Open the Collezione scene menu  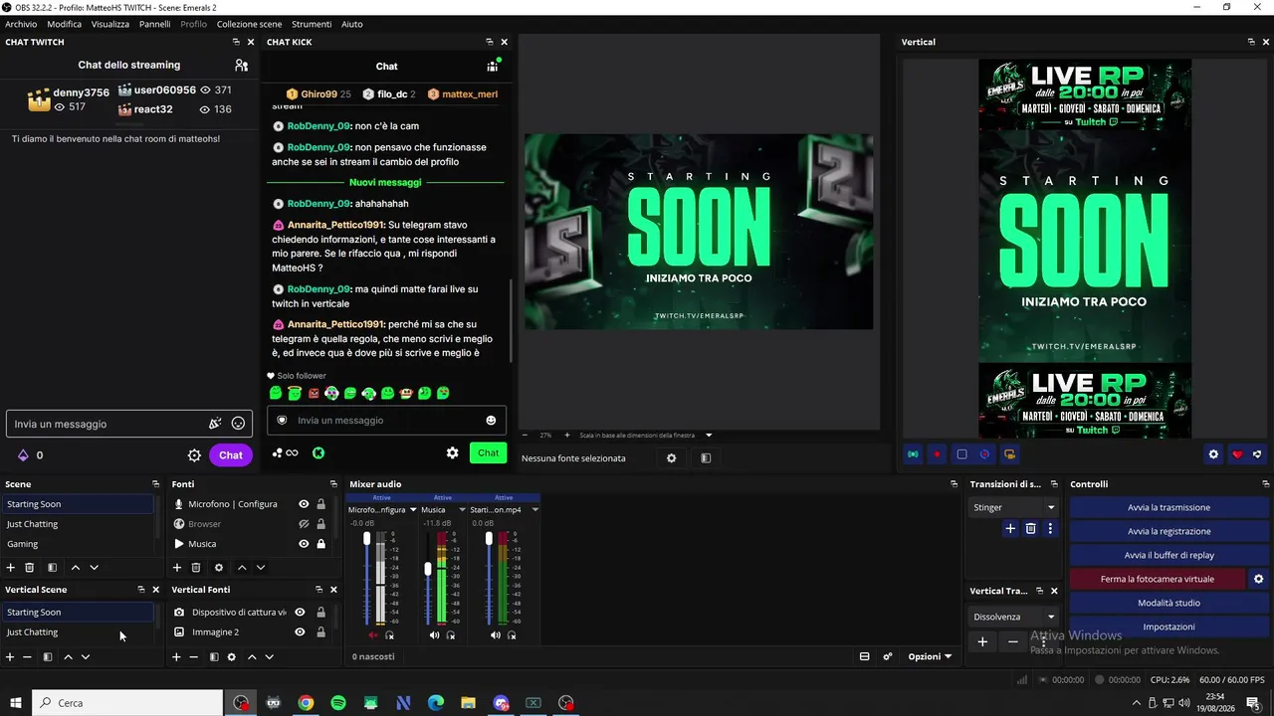(x=249, y=24)
